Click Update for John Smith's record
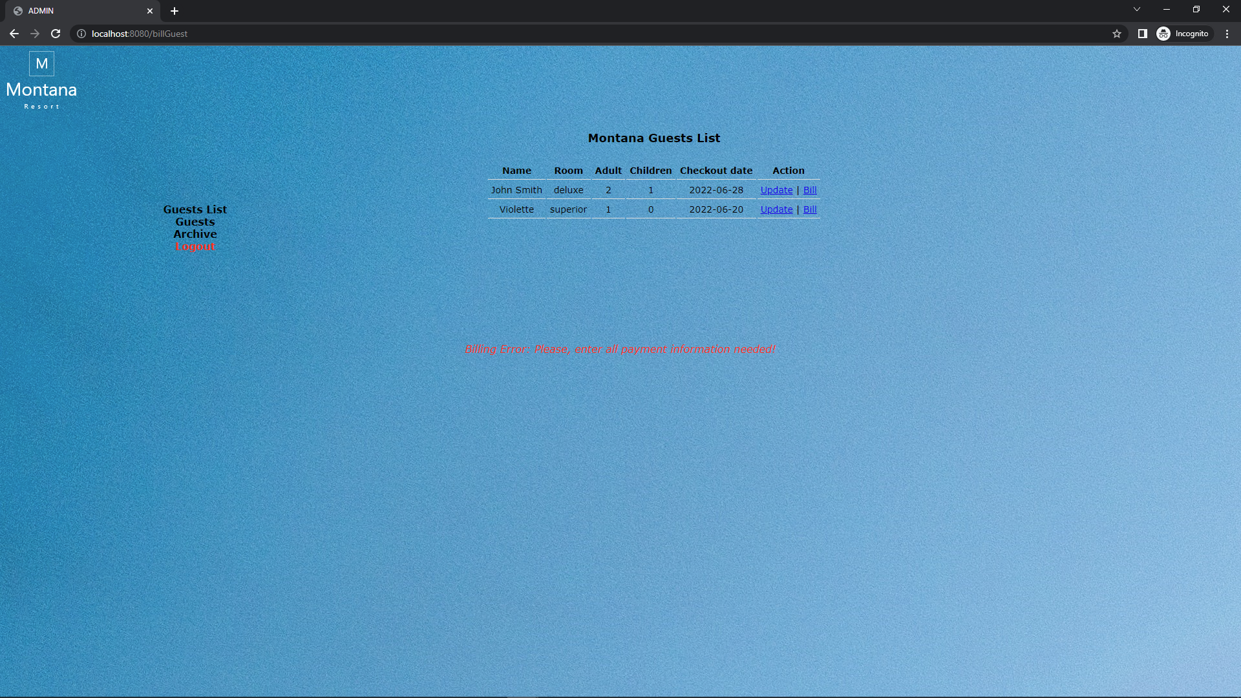 click(x=776, y=189)
